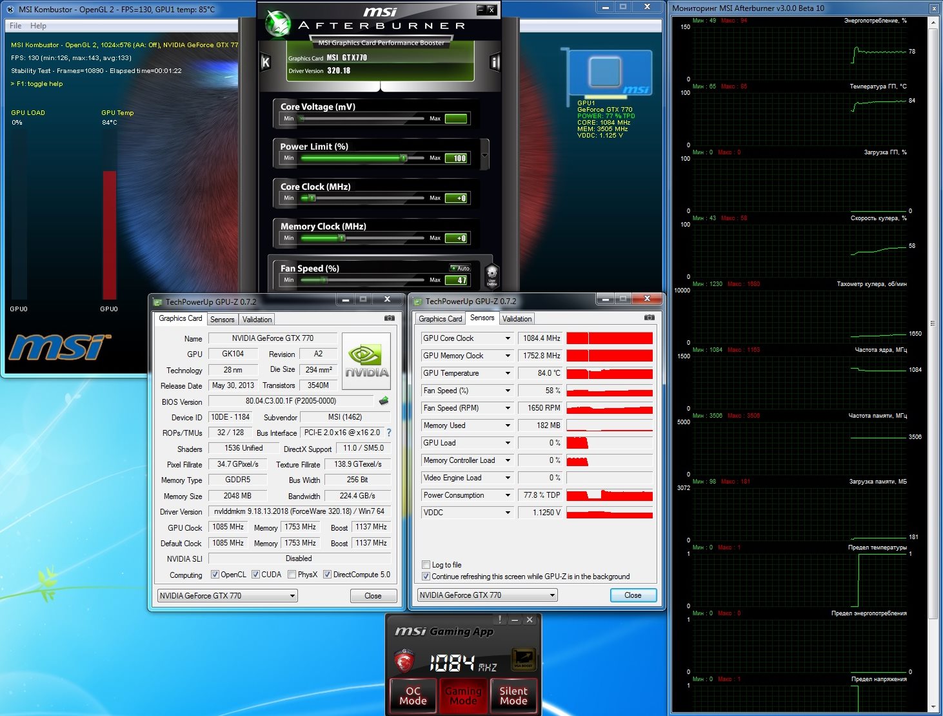943x716 pixels.
Task: Expand the Power Limit settings arrow
Action: [x=484, y=155]
